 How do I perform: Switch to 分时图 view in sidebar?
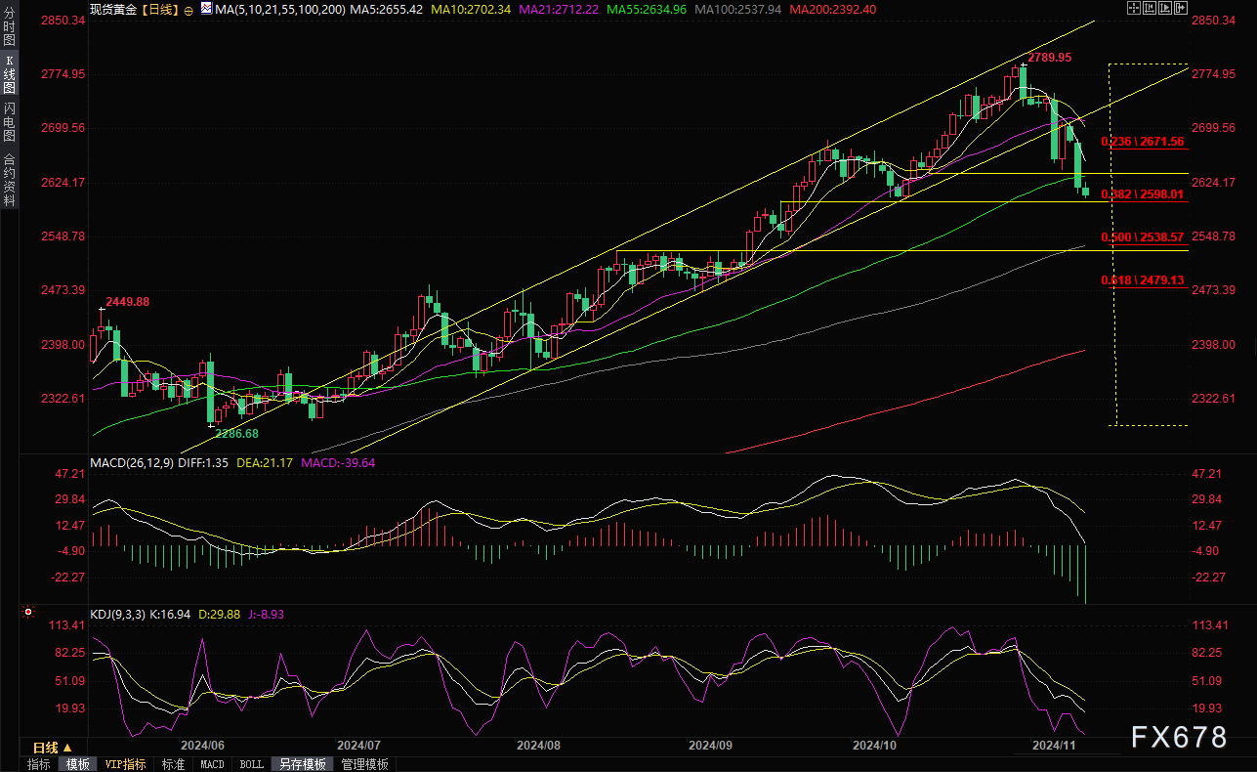[x=10, y=28]
